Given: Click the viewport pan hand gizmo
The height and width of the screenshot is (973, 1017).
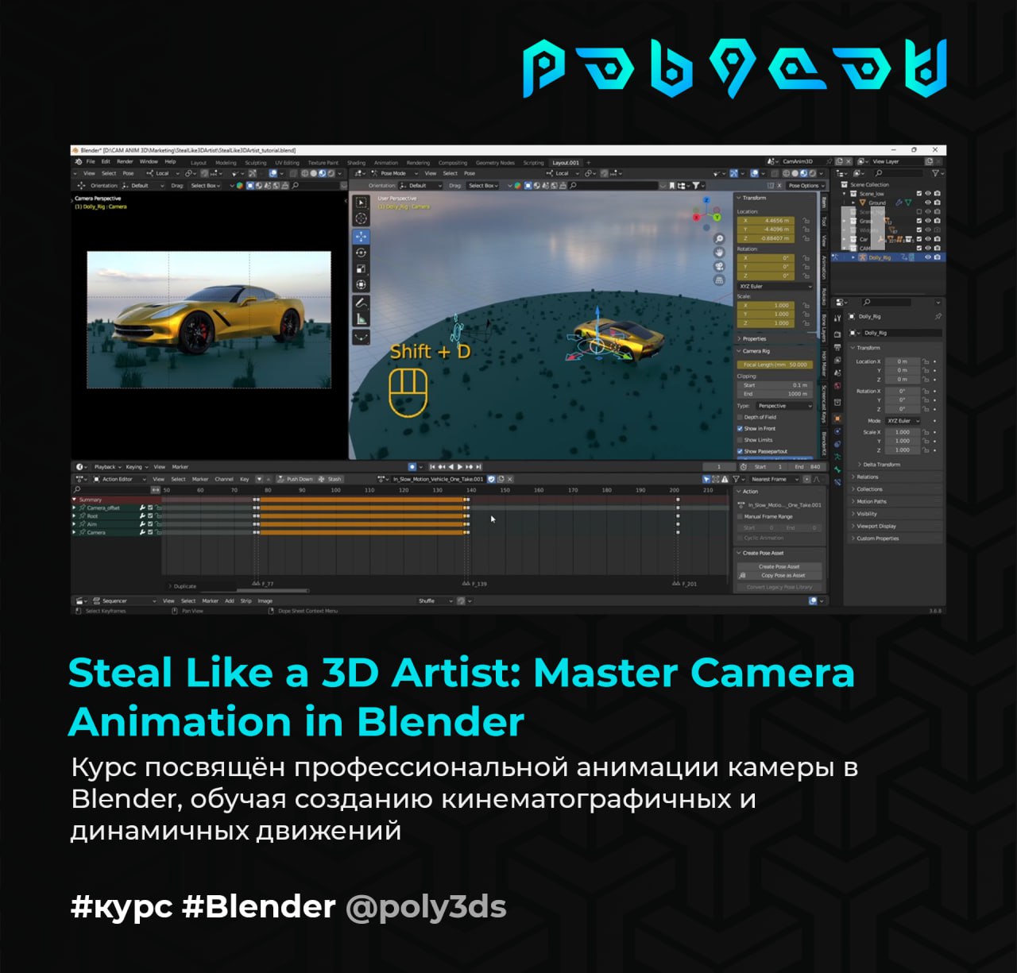Looking at the screenshot, I should pyautogui.click(x=719, y=253).
